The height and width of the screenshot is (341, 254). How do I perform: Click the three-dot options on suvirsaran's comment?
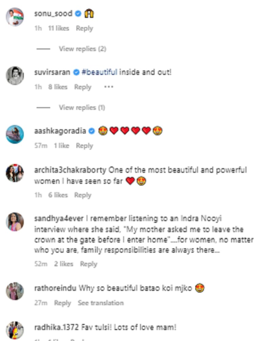tap(108, 87)
